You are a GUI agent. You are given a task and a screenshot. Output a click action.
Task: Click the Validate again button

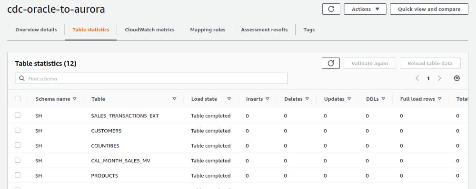coord(370,63)
